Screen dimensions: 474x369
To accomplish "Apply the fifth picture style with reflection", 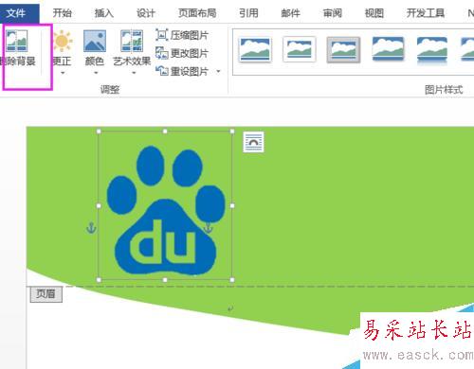I will [x=432, y=50].
